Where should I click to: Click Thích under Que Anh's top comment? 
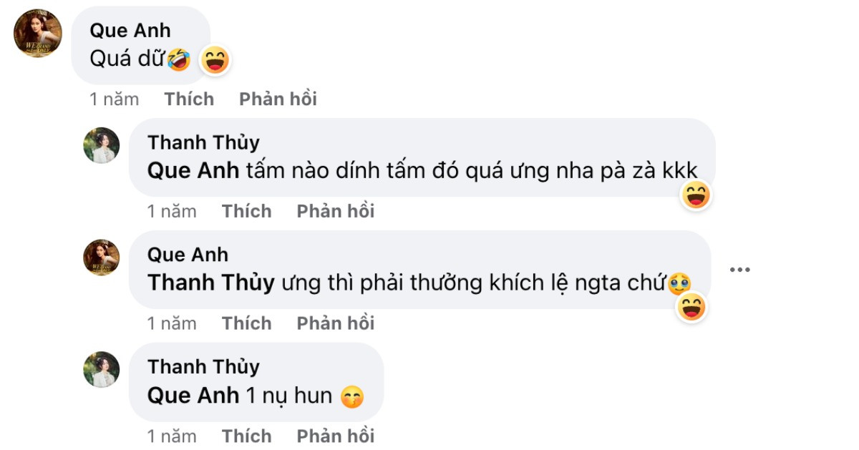pos(189,99)
